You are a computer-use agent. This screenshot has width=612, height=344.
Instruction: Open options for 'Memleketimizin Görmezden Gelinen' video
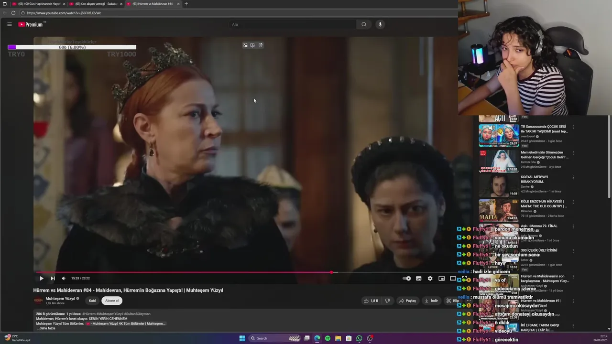pos(573,153)
